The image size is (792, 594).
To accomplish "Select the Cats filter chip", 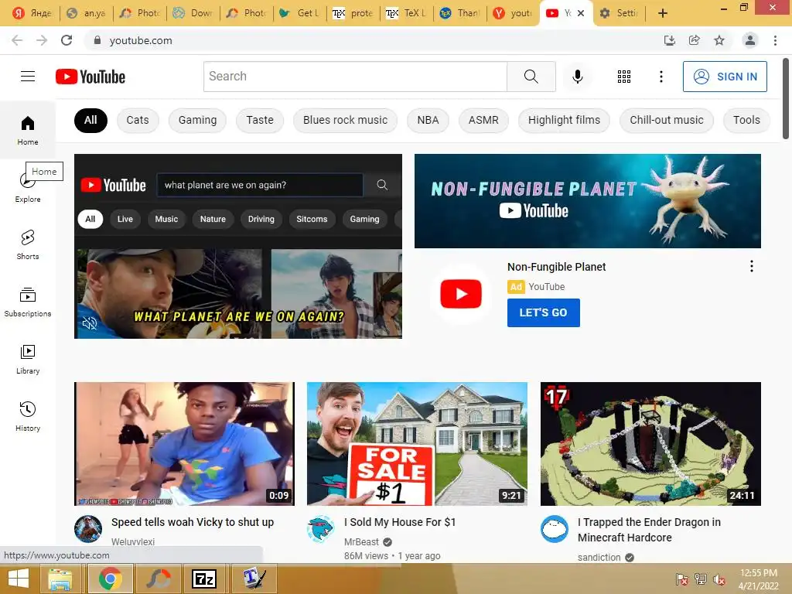I will pyautogui.click(x=138, y=120).
